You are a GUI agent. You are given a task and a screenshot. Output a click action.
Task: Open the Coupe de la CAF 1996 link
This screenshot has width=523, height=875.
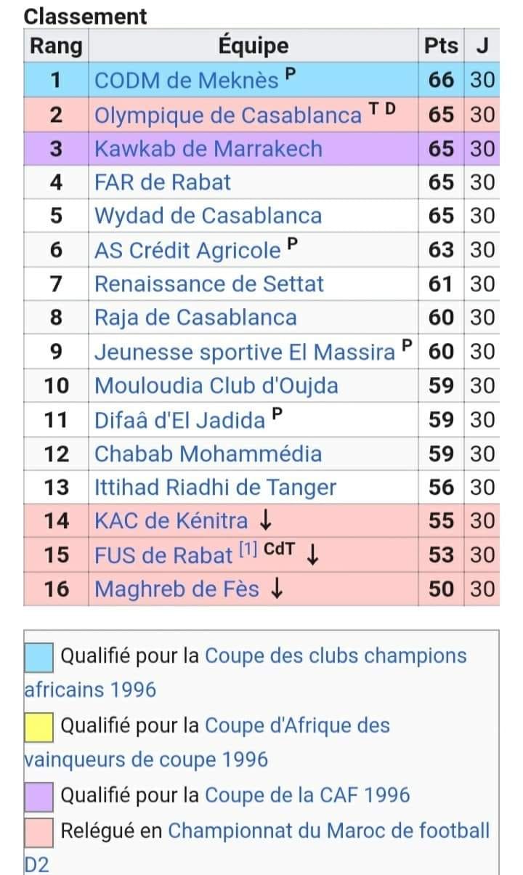(307, 795)
